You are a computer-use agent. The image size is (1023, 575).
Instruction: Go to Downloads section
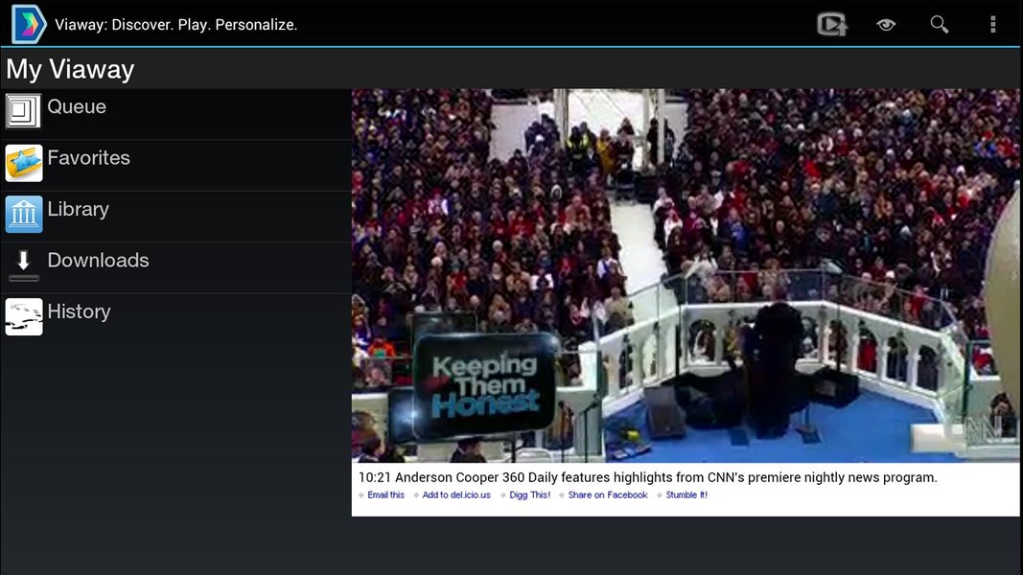(176, 268)
